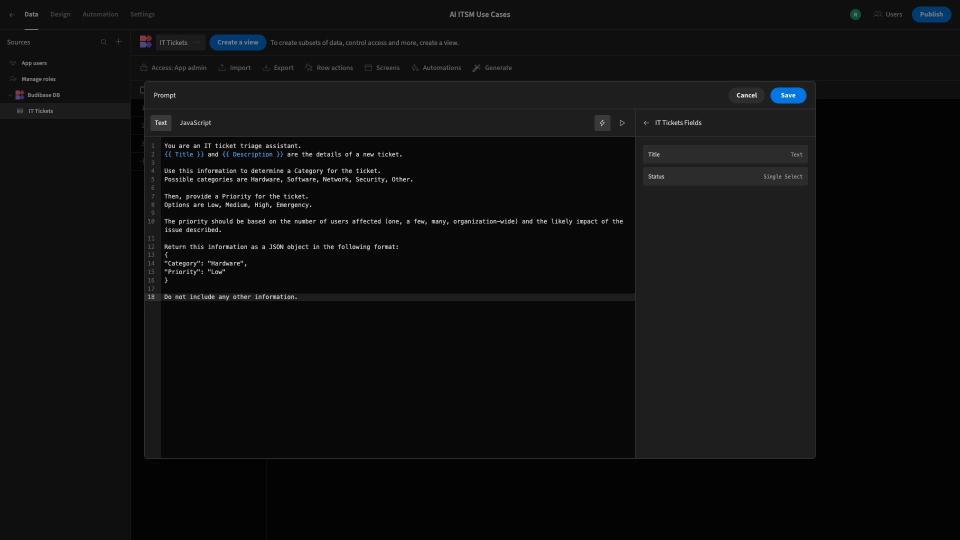Open Automations in the table toolbar
The width and height of the screenshot is (960, 540).
click(436, 68)
